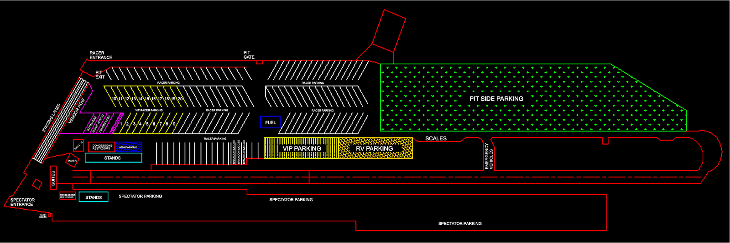Click the magenta Vendor Row label

click(x=76, y=112)
